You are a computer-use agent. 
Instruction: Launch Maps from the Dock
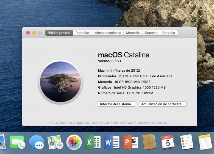tap(55, 142)
